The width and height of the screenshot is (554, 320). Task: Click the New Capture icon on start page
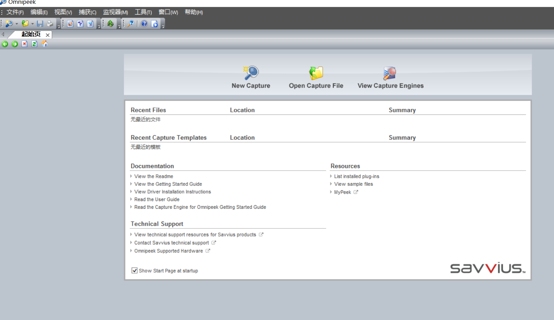251,73
